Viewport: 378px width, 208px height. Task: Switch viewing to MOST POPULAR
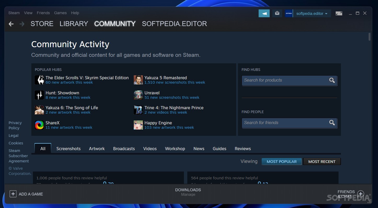(282, 162)
